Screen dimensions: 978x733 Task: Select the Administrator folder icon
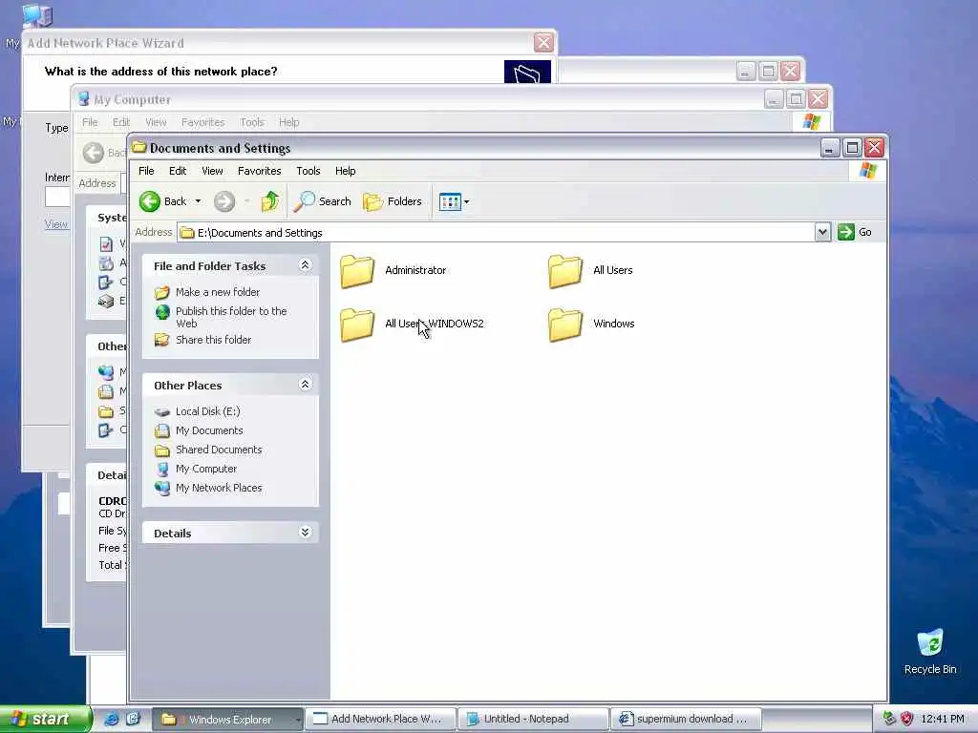pyautogui.click(x=357, y=271)
